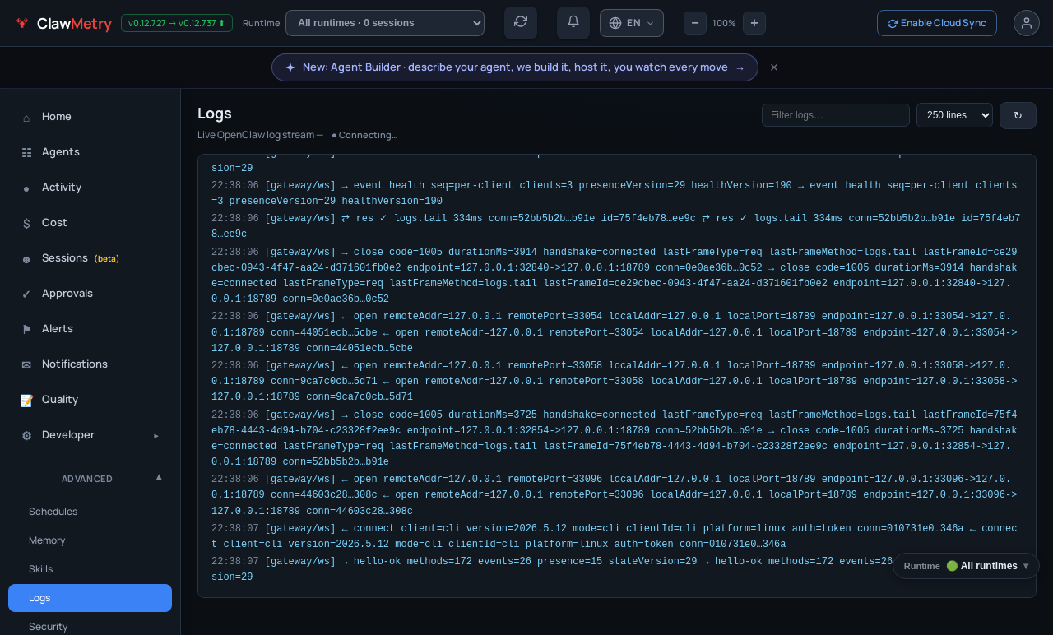The width and height of the screenshot is (1053, 635).
Task: Decrease zoom with the minus button
Action: click(x=695, y=23)
